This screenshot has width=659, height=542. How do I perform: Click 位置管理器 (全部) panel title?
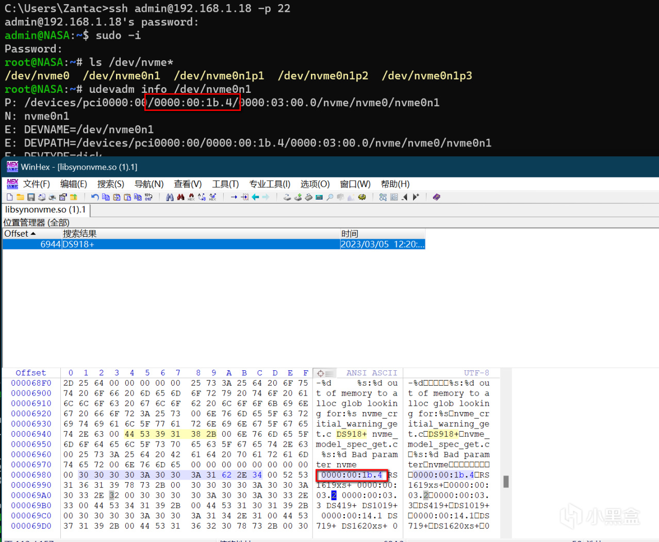tap(36, 222)
